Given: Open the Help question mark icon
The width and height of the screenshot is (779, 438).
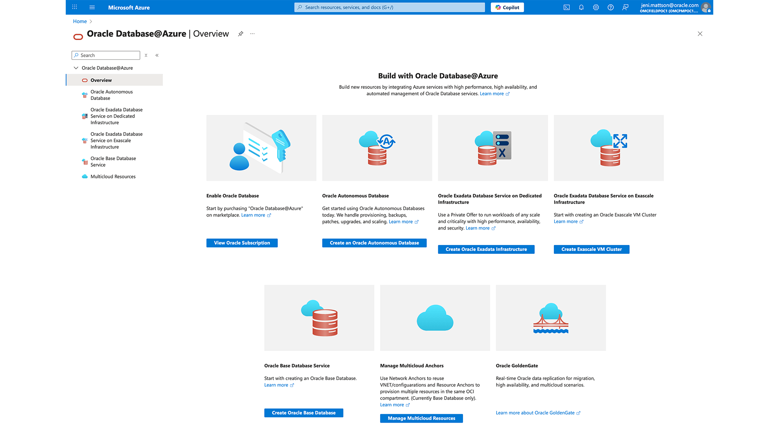Looking at the screenshot, I should [x=610, y=7].
